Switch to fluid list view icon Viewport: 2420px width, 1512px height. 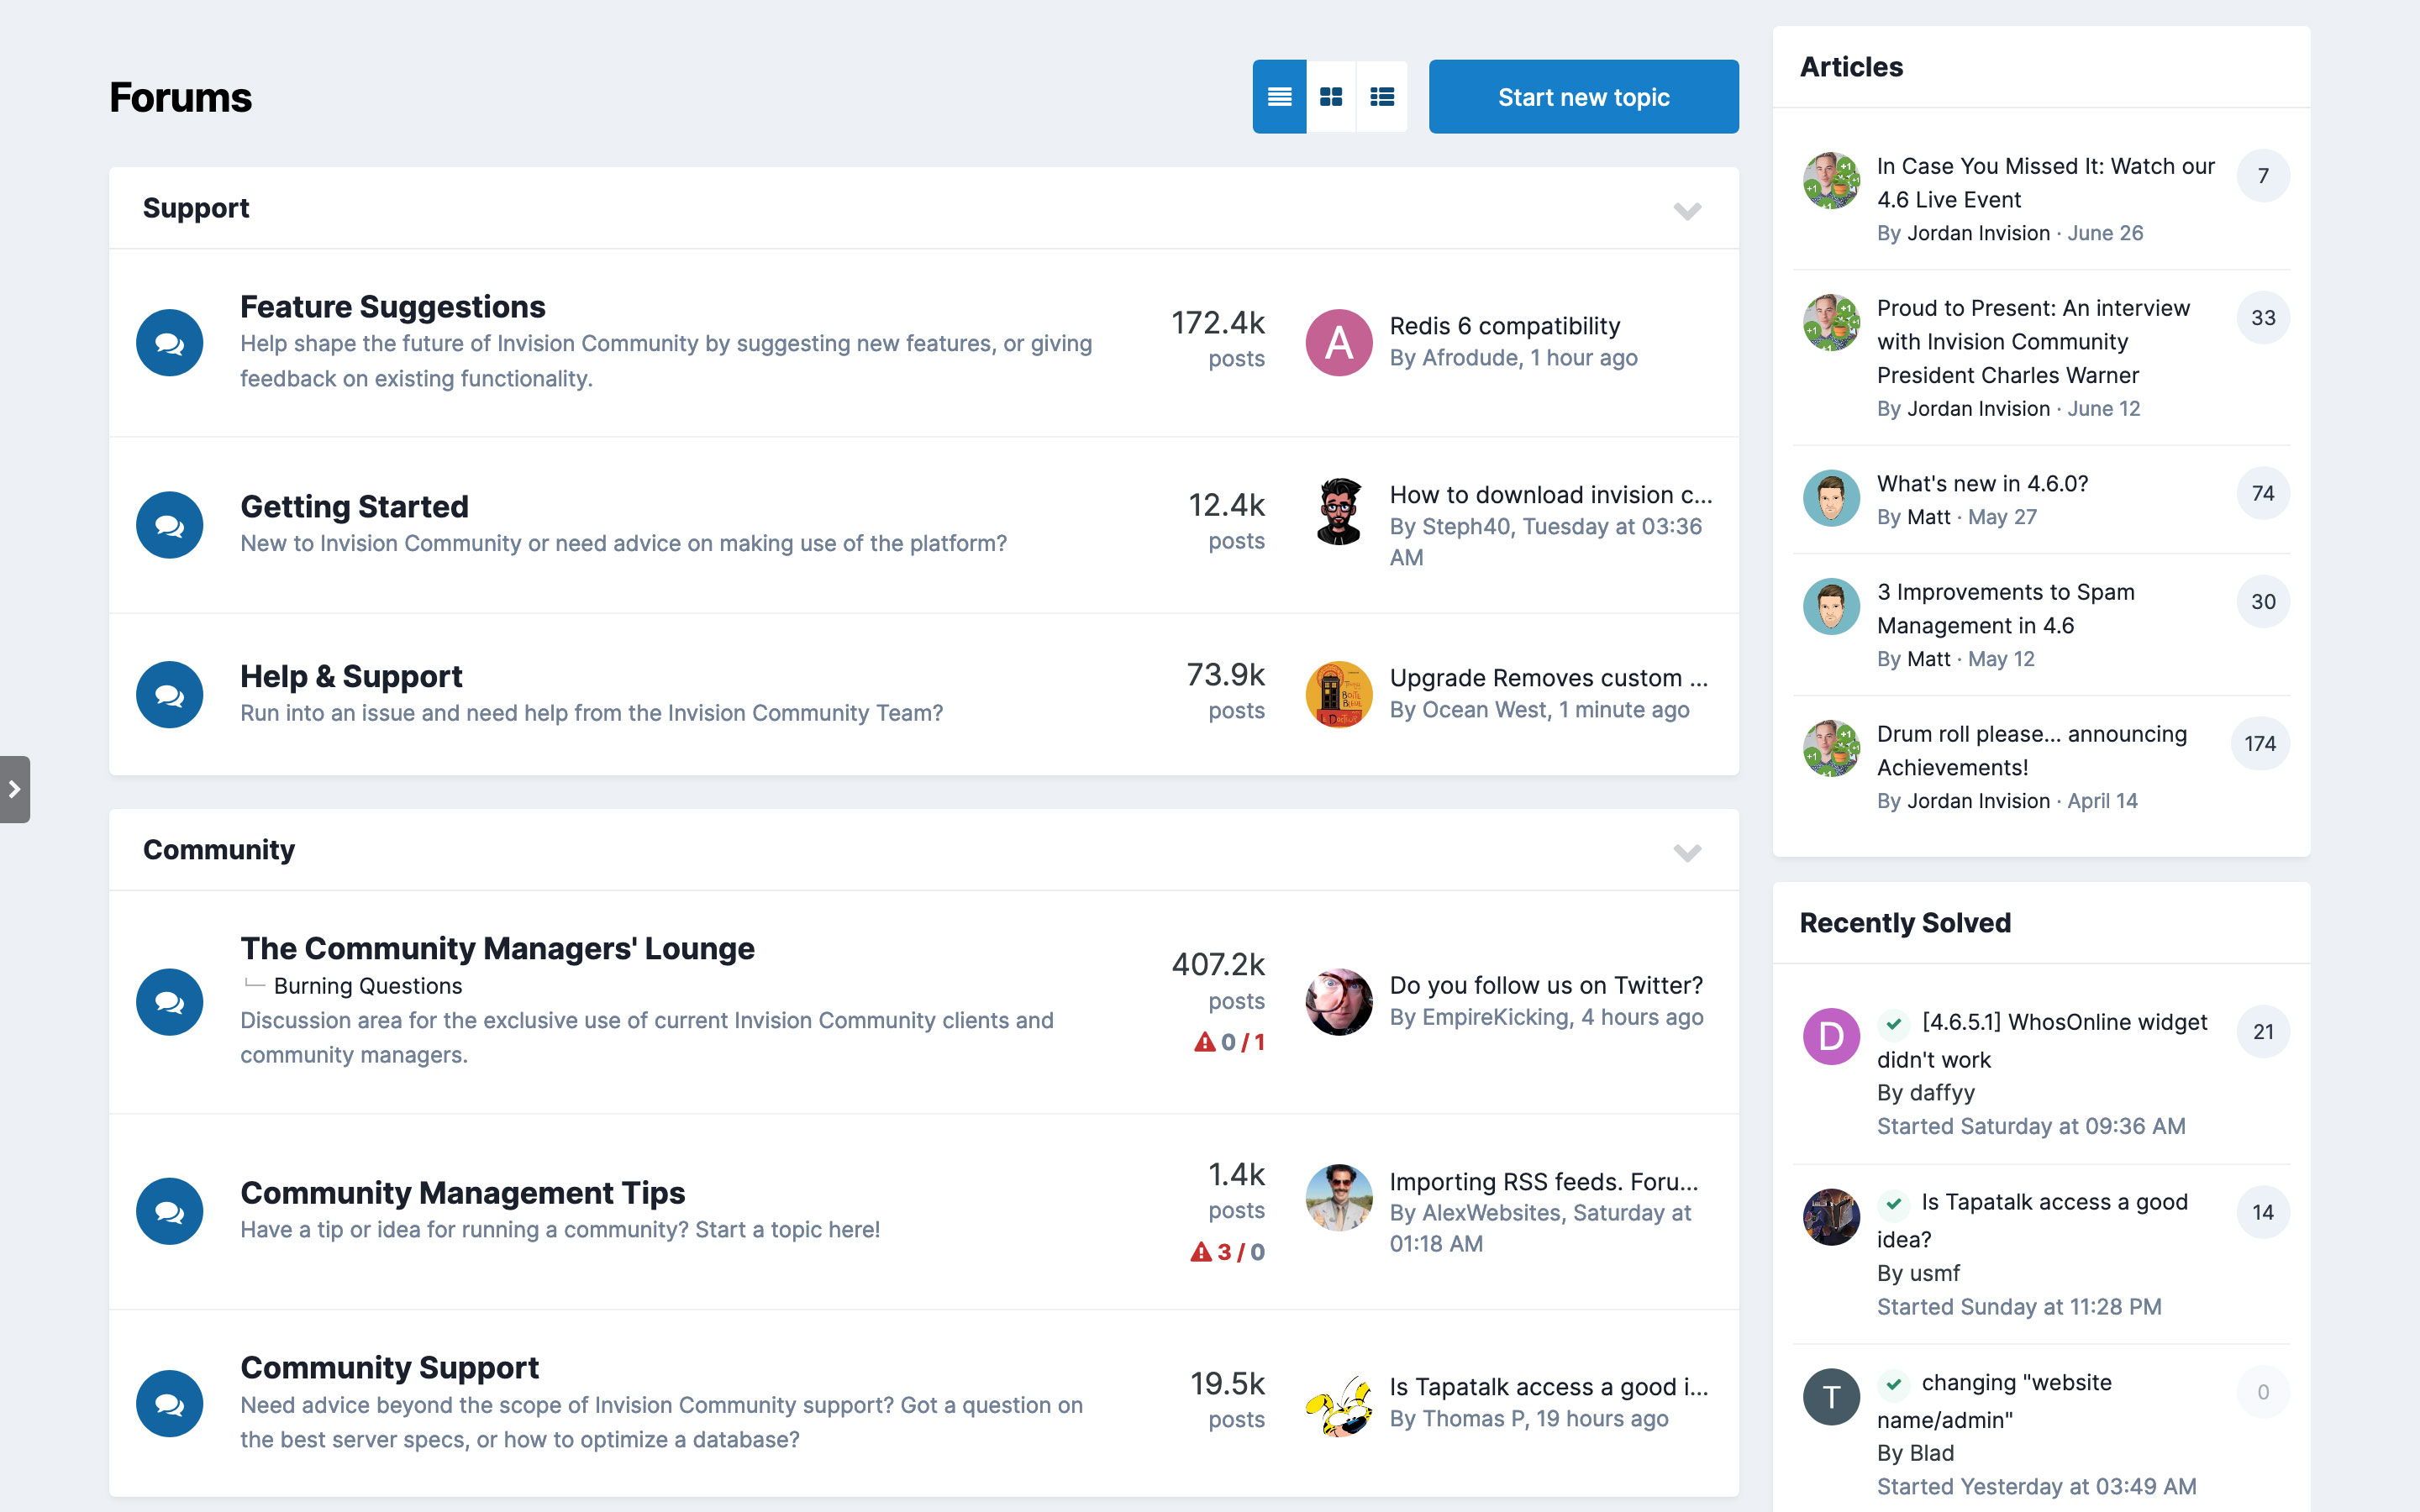pos(1382,96)
